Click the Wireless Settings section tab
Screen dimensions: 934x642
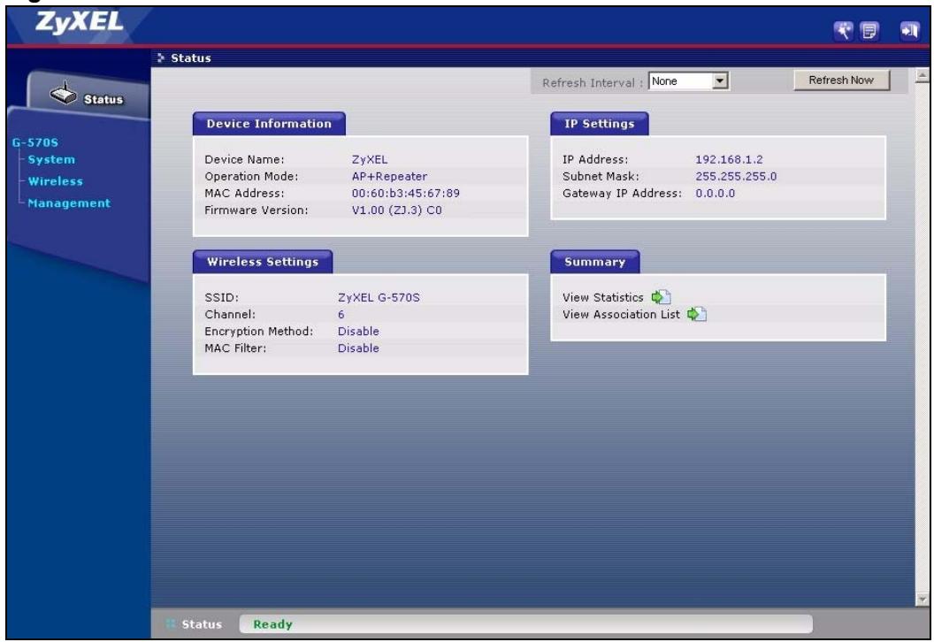(263, 262)
